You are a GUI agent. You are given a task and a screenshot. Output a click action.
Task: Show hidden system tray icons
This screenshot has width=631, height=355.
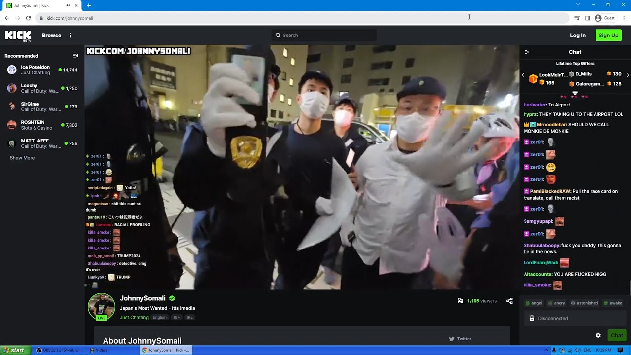tap(546, 350)
